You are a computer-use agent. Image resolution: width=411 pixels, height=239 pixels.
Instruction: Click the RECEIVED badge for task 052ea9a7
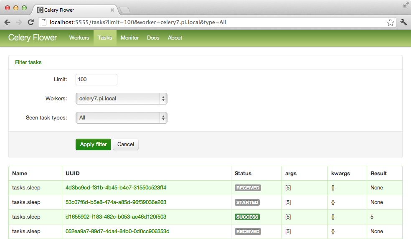tap(248, 232)
